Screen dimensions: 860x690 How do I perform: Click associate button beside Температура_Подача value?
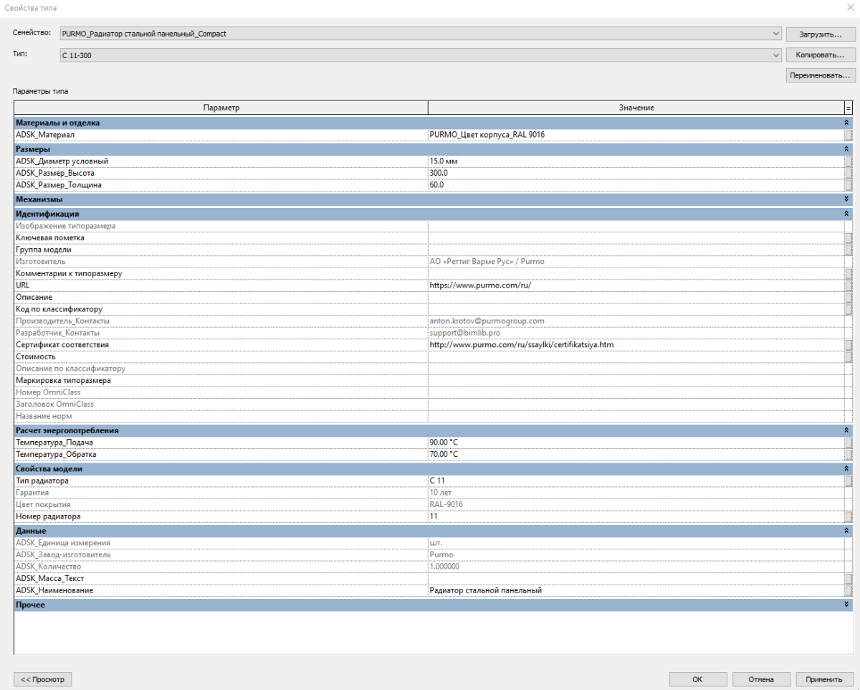point(849,443)
